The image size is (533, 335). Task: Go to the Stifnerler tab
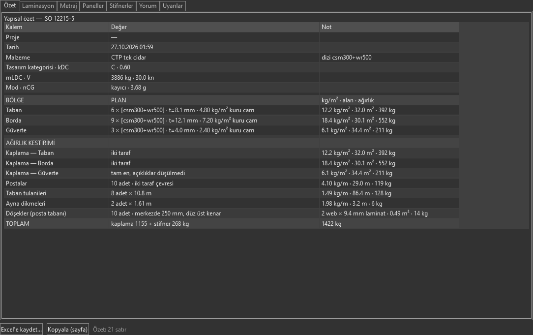click(x=121, y=6)
